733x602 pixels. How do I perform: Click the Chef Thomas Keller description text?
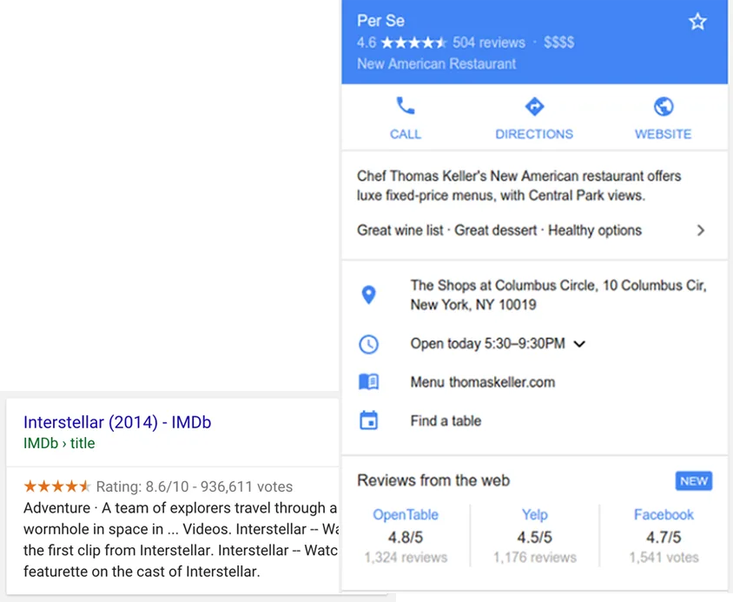coord(518,186)
